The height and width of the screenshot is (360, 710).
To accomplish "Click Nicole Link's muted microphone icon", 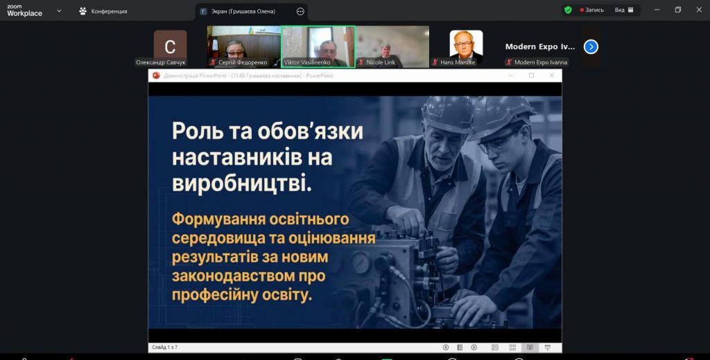I will 361,62.
